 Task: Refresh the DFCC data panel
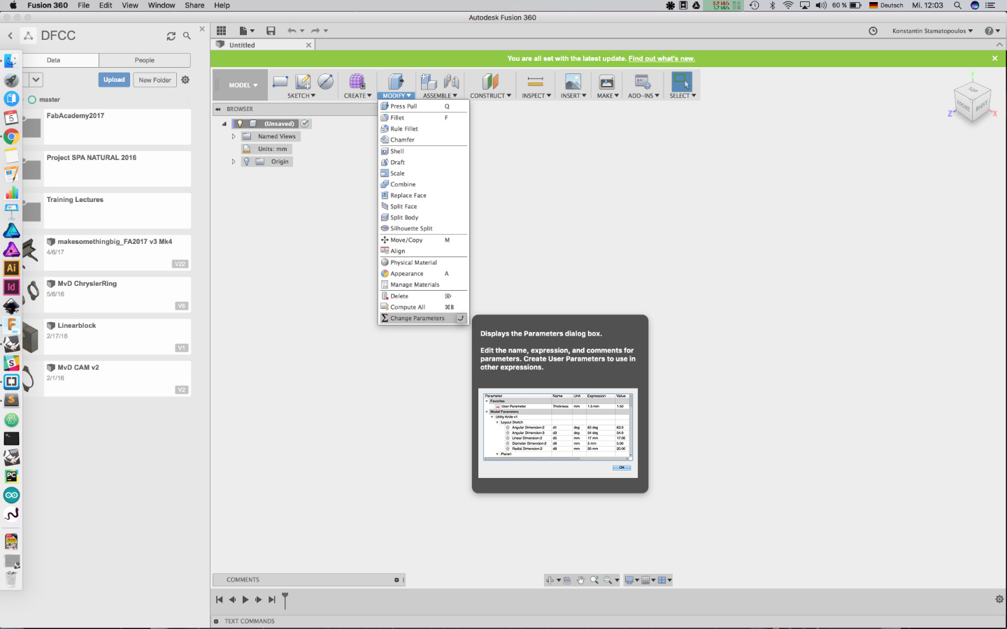coord(171,36)
